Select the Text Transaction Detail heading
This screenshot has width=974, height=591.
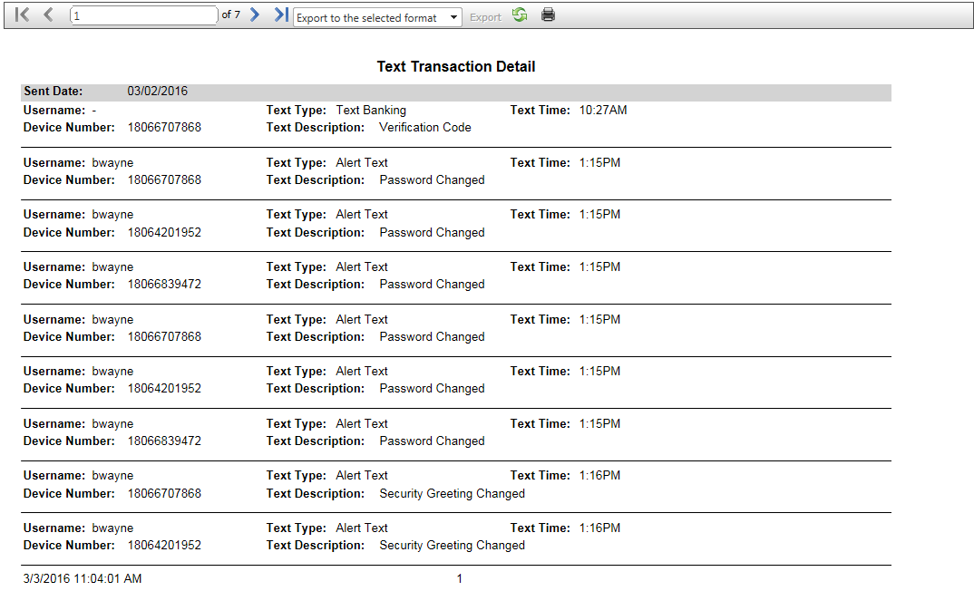click(x=455, y=67)
